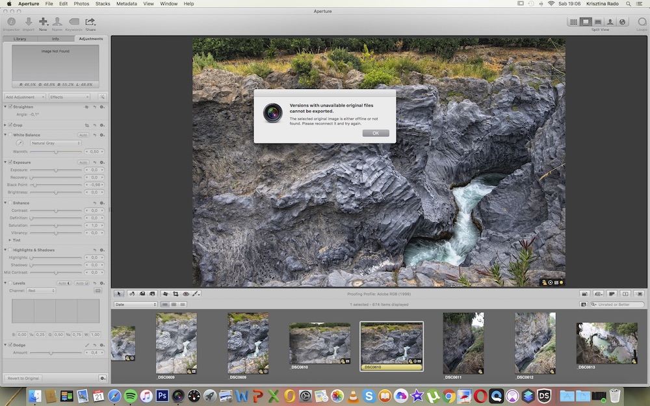Open the Levels Channel dropdown set to Red
The image size is (650, 406).
pos(41,290)
